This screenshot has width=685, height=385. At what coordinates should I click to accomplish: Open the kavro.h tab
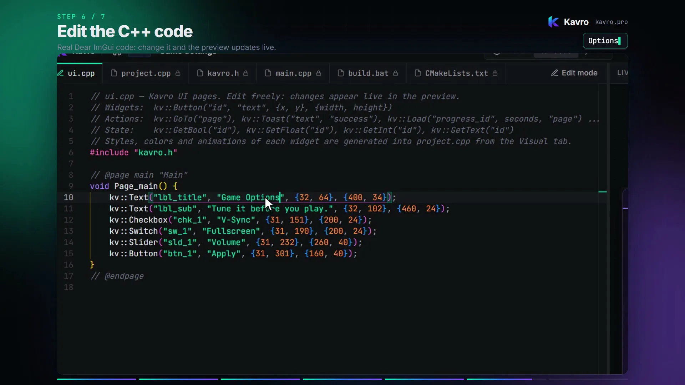223,73
